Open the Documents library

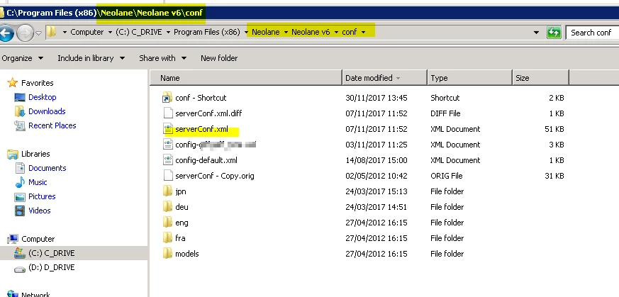click(x=48, y=168)
